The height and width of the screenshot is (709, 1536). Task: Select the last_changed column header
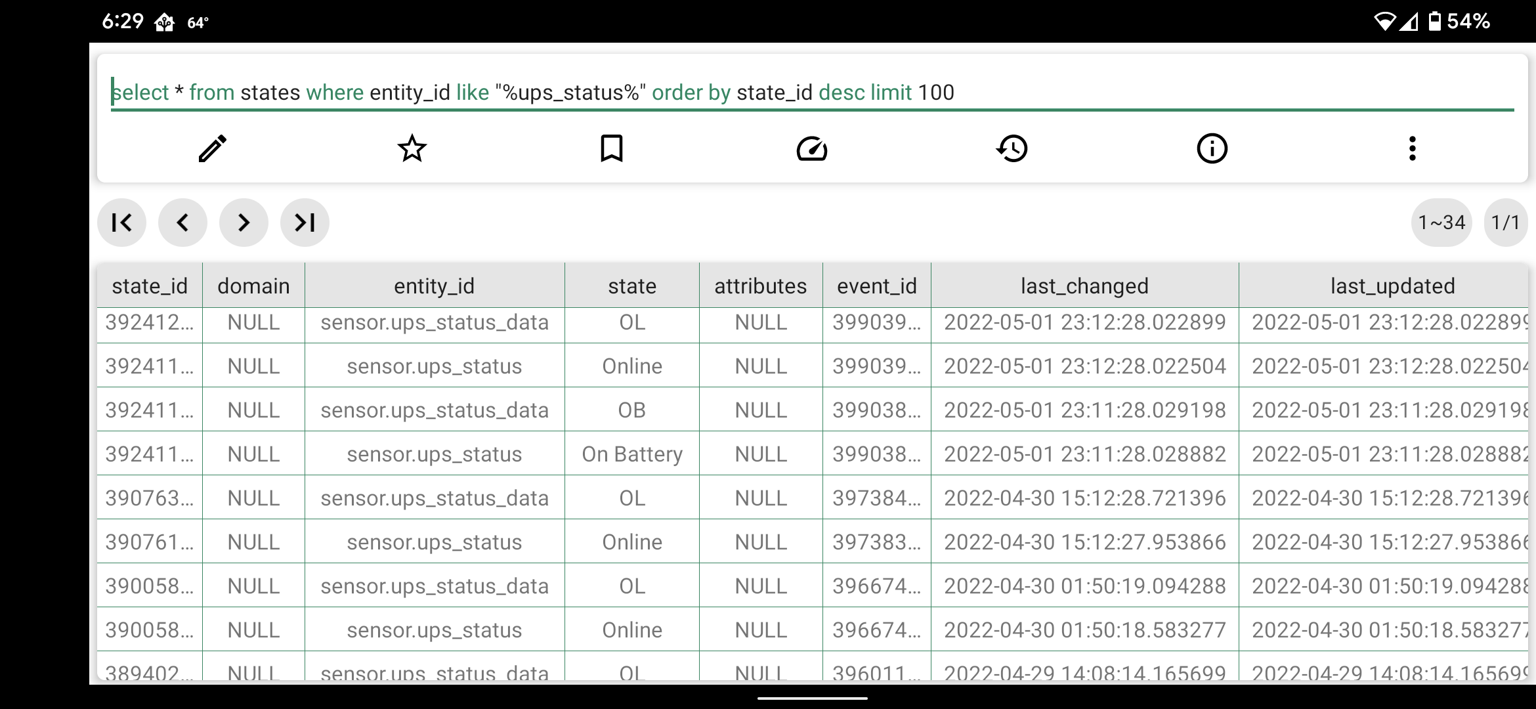[1084, 285]
